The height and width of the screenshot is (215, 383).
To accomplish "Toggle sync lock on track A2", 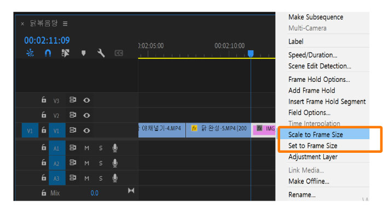I will (73, 163).
